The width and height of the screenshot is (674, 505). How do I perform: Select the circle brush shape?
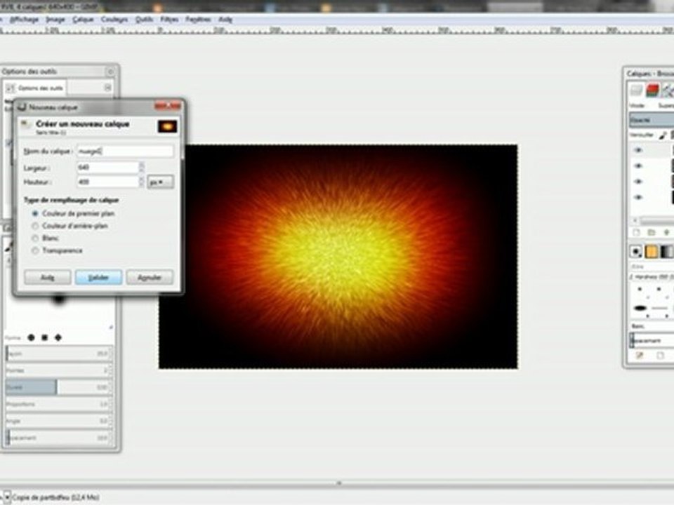[31, 337]
